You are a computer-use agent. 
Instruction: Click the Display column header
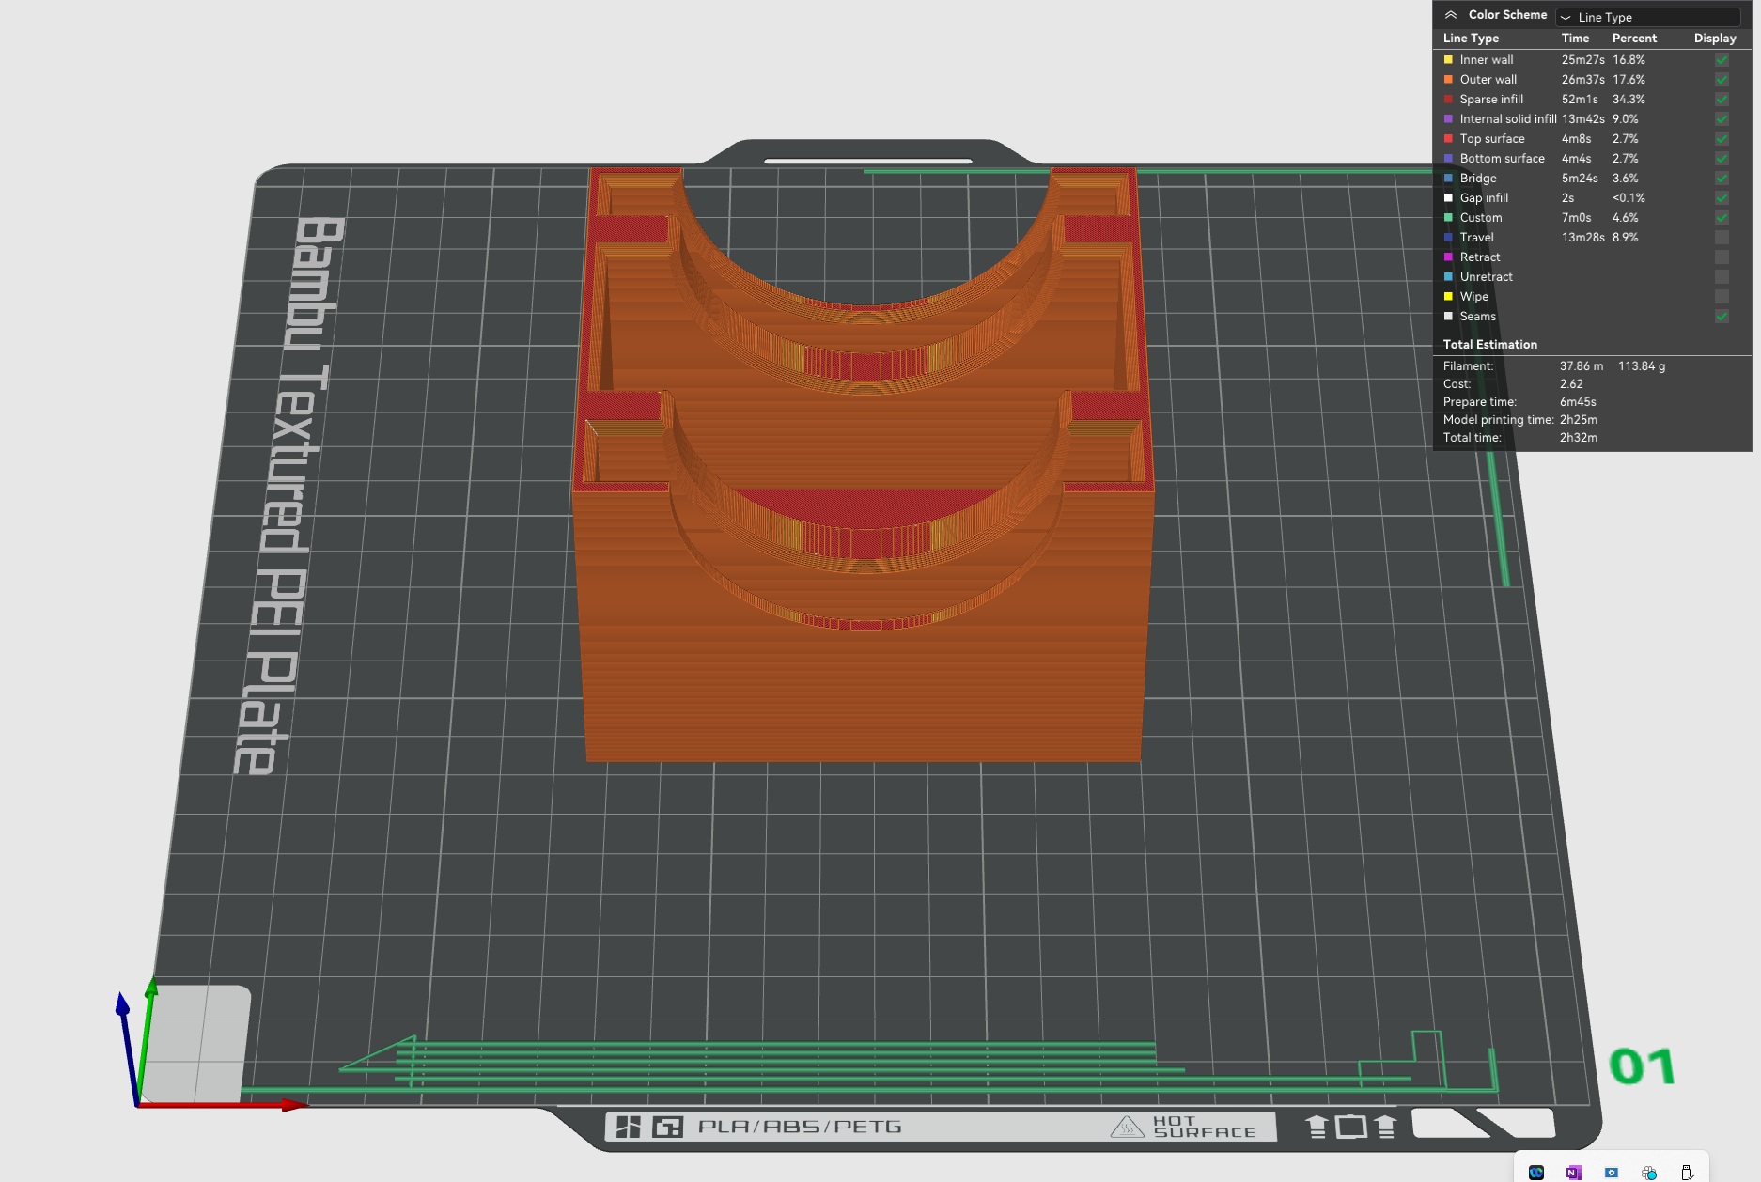[1714, 39]
